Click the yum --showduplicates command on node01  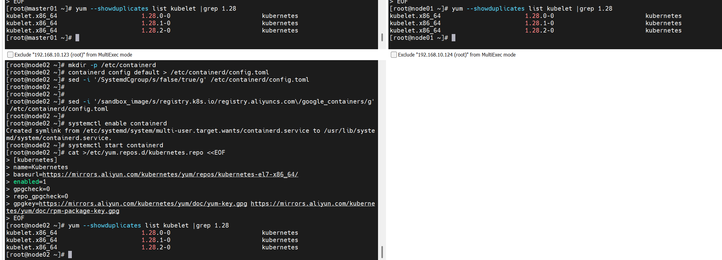[x=532, y=9]
